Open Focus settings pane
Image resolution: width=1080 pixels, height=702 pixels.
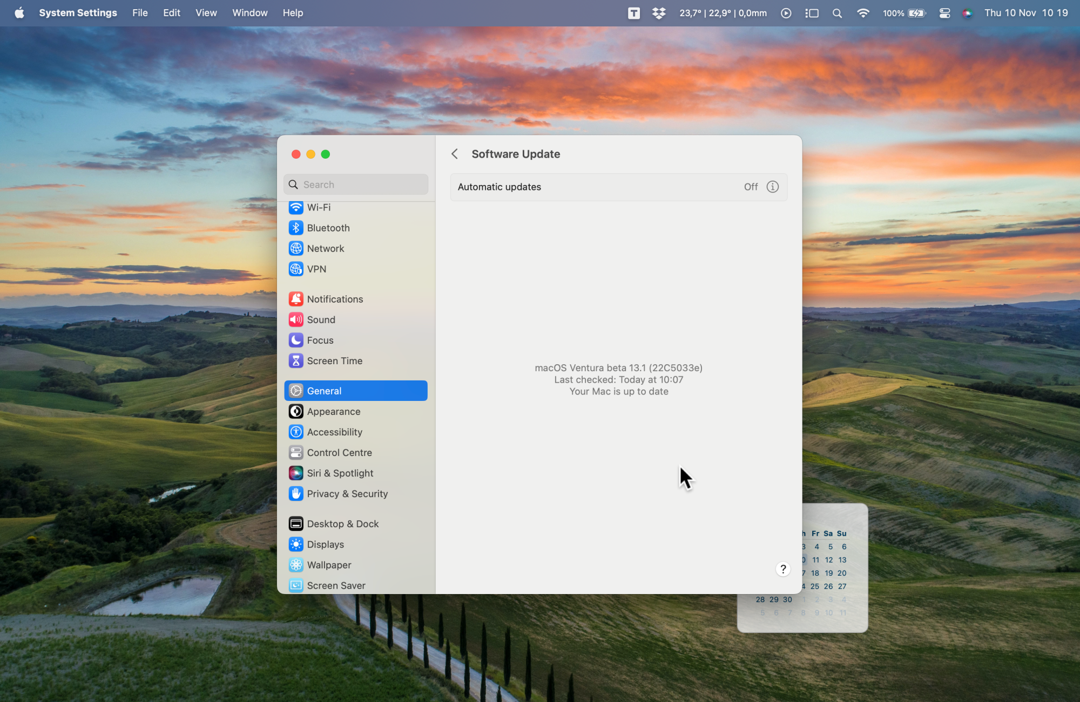pyautogui.click(x=356, y=340)
